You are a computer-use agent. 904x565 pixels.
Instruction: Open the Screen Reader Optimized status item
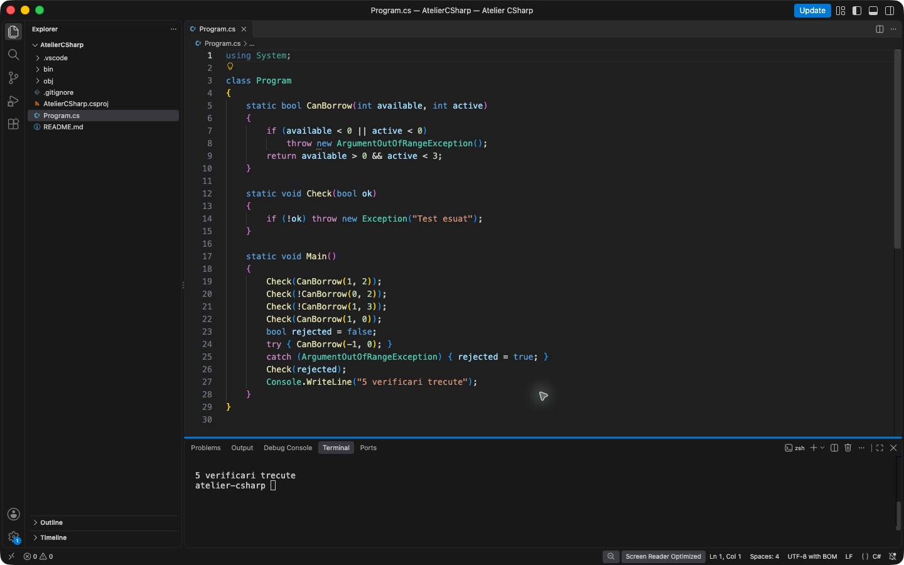pos(663,556)
